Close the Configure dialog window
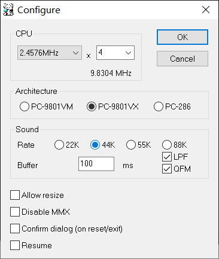Image resolution: width=219 pixels, height=259 pixels. [x=206, y=10]
